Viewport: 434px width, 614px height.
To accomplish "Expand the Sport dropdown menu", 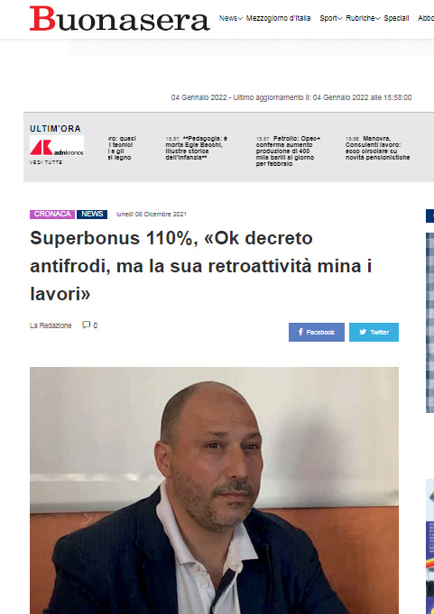I will click(331, 18).
